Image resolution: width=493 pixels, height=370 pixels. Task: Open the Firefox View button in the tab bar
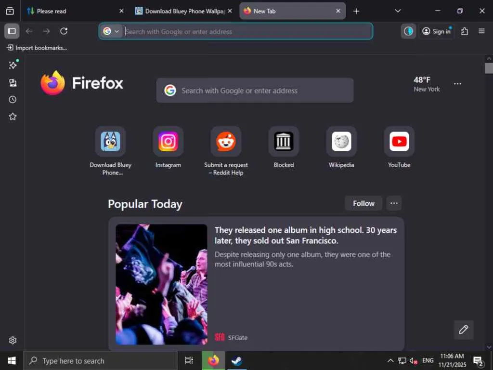[x=10, y=11]
